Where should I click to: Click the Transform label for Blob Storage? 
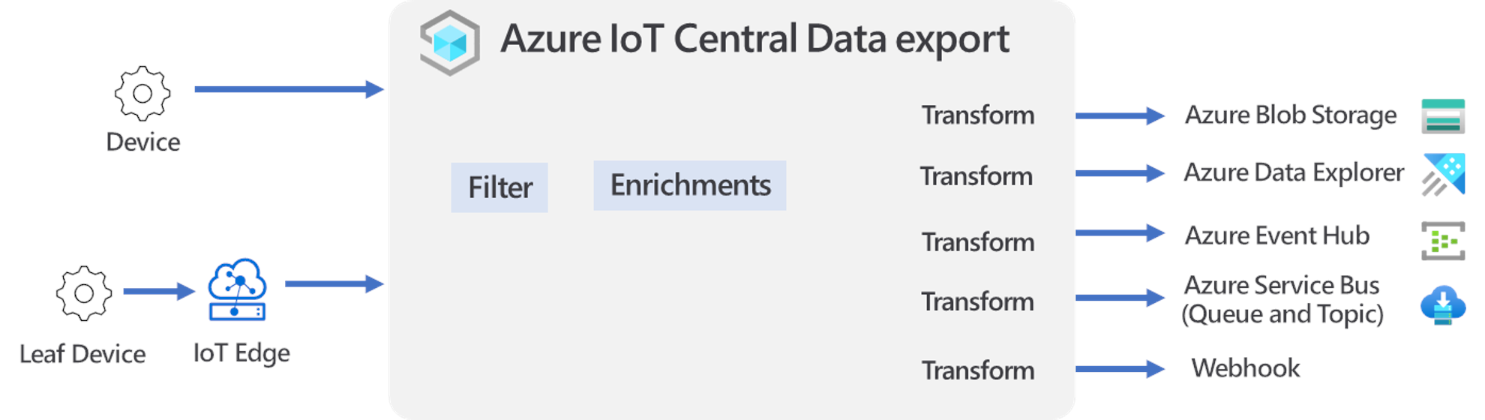[978, 115]
